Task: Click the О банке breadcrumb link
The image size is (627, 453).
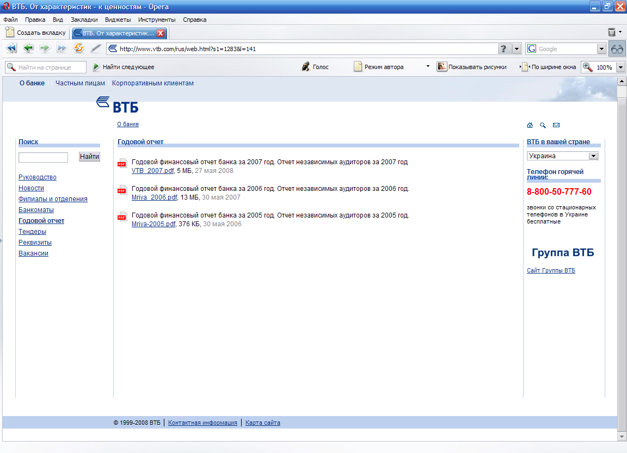Action: click(128, 124)
